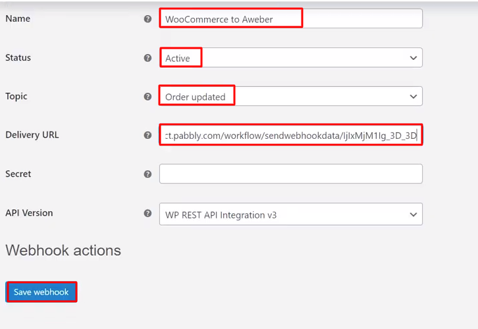The width and height of the screenshot is (478, 329).
Task: Click the help icon beside Secret
Action: click(x=147, y=174)
